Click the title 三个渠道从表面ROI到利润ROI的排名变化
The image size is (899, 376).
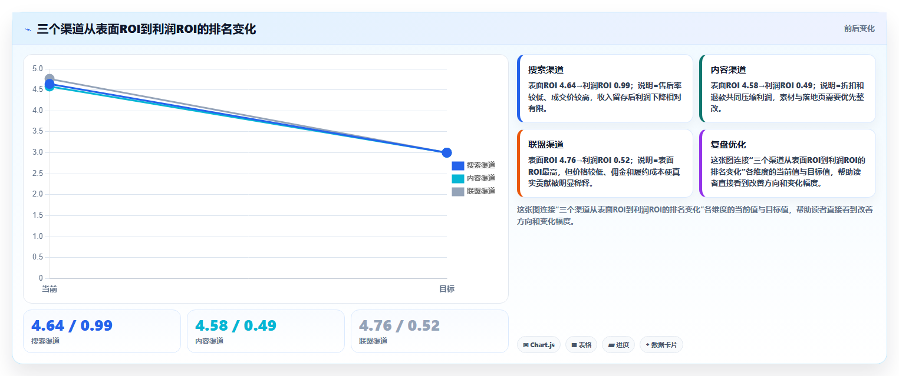(146, 29)
